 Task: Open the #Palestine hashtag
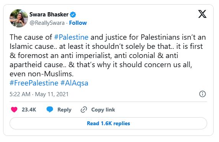tap(71, 37)
